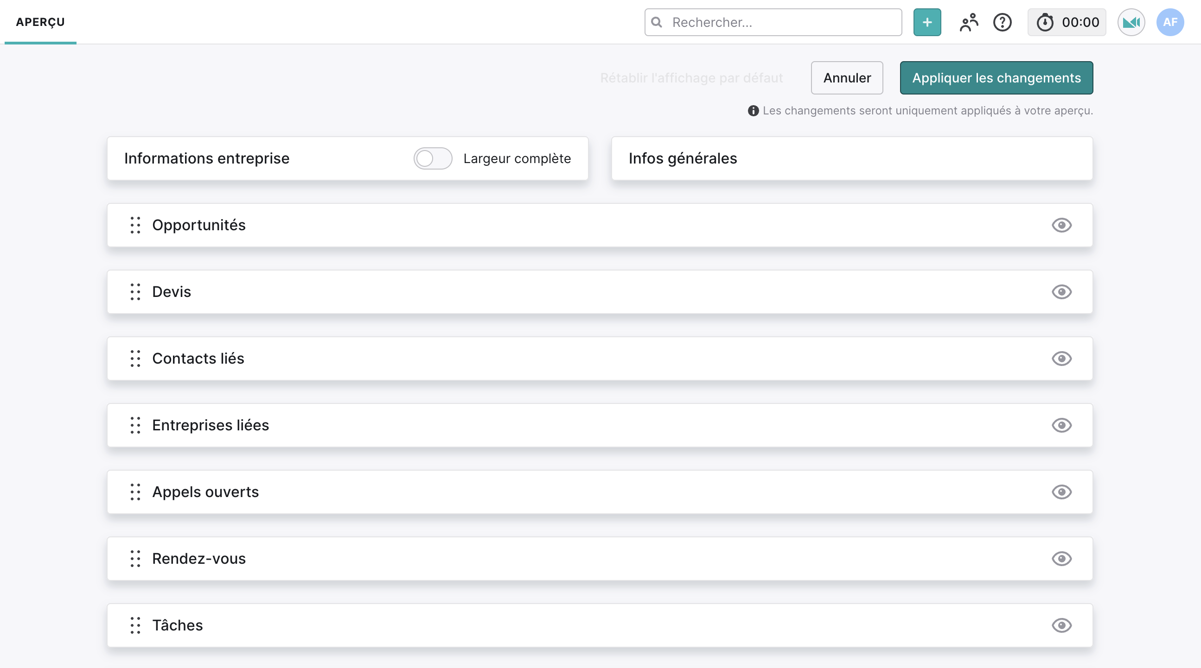Click the Contacts liés row label
The image size is (1201, 668).
198,358
